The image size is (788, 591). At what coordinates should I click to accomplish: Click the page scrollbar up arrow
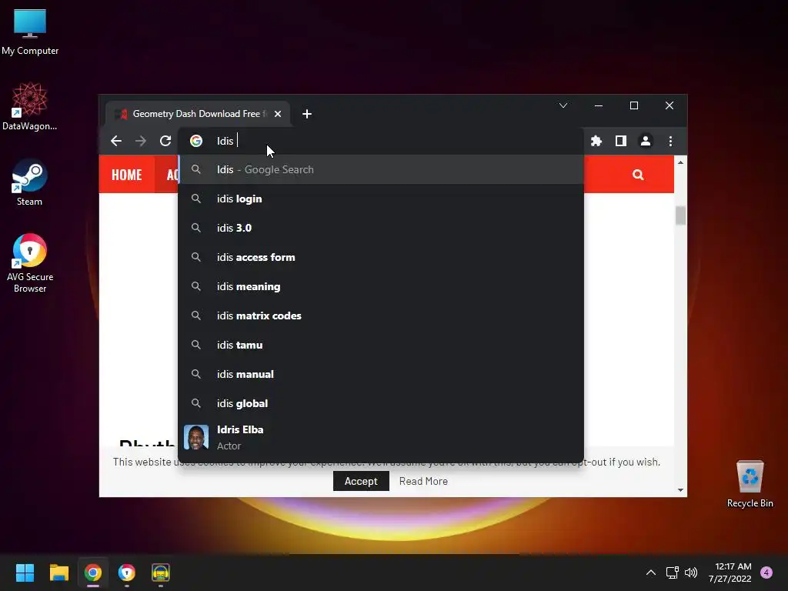[680, 162]
